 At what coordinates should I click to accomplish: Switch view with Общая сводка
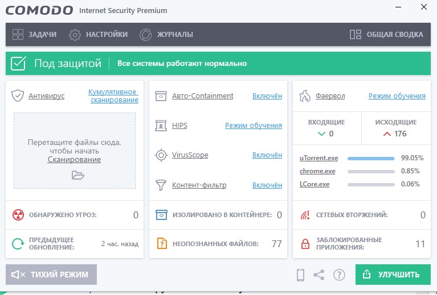pos(386,35)
